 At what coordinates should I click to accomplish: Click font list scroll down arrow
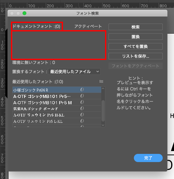click(x=103, y=125)
